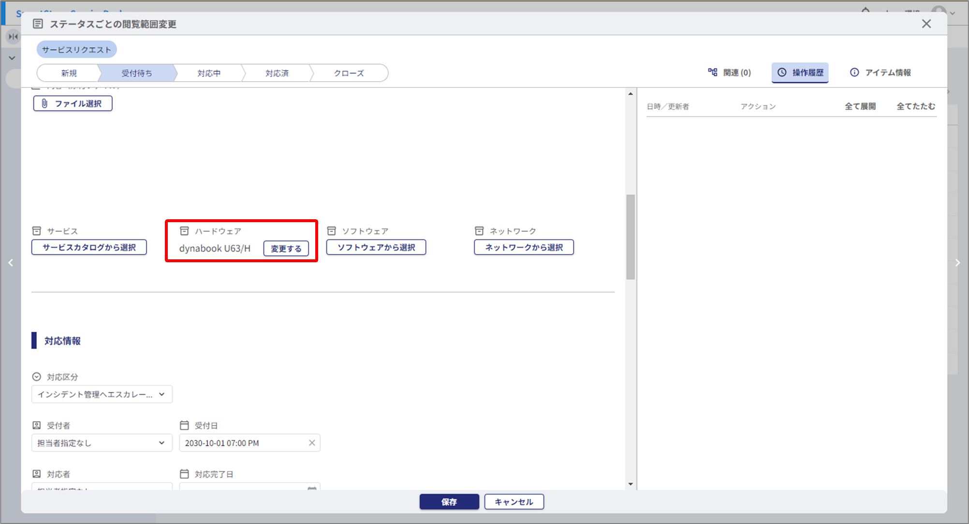Click the left arrow to previous item
The image size is (969, 524).
11,263
